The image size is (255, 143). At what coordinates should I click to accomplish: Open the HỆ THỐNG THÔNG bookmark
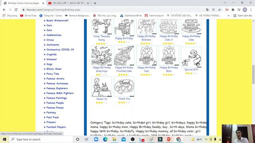(x=208, y=15)
